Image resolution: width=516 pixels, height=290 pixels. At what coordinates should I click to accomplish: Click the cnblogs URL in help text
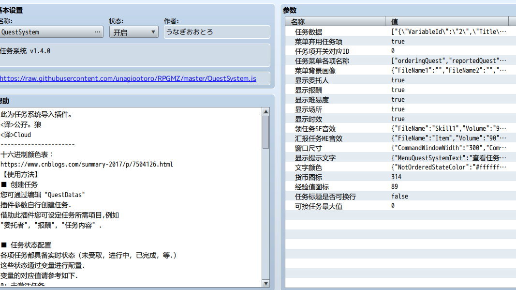(87, 164)
